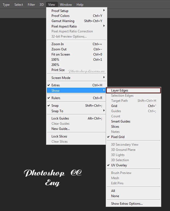Close the open View menu
This screenshot has width=170, height=211.
pyautogui.click(x=51, y=5)
